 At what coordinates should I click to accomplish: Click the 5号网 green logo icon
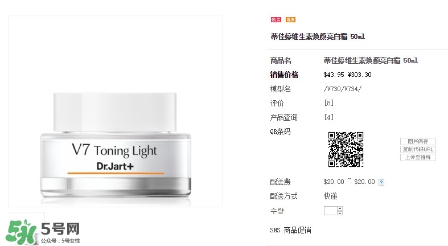[x=22, y=231]
